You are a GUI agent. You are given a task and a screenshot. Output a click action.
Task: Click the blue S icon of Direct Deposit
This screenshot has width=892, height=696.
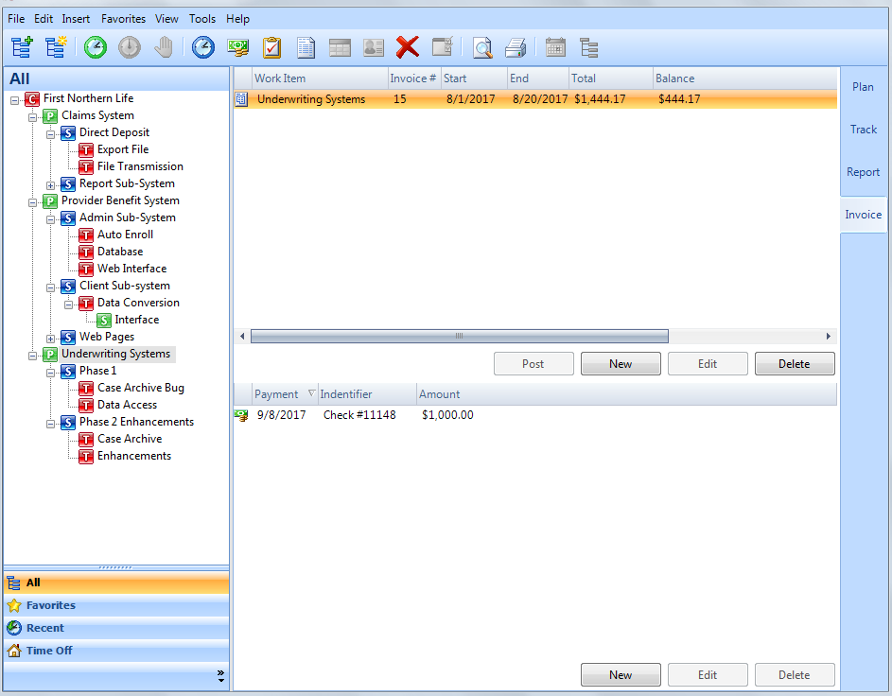click(x=68, y=133)
